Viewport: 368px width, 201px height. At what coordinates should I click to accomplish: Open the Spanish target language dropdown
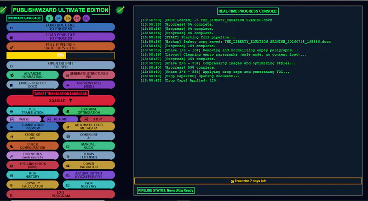click(x=61, y=100)
